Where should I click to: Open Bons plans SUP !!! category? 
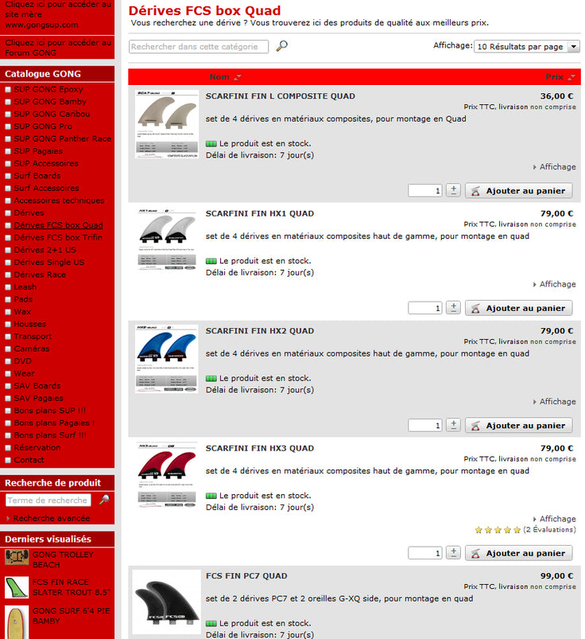[x=49, y=411]
